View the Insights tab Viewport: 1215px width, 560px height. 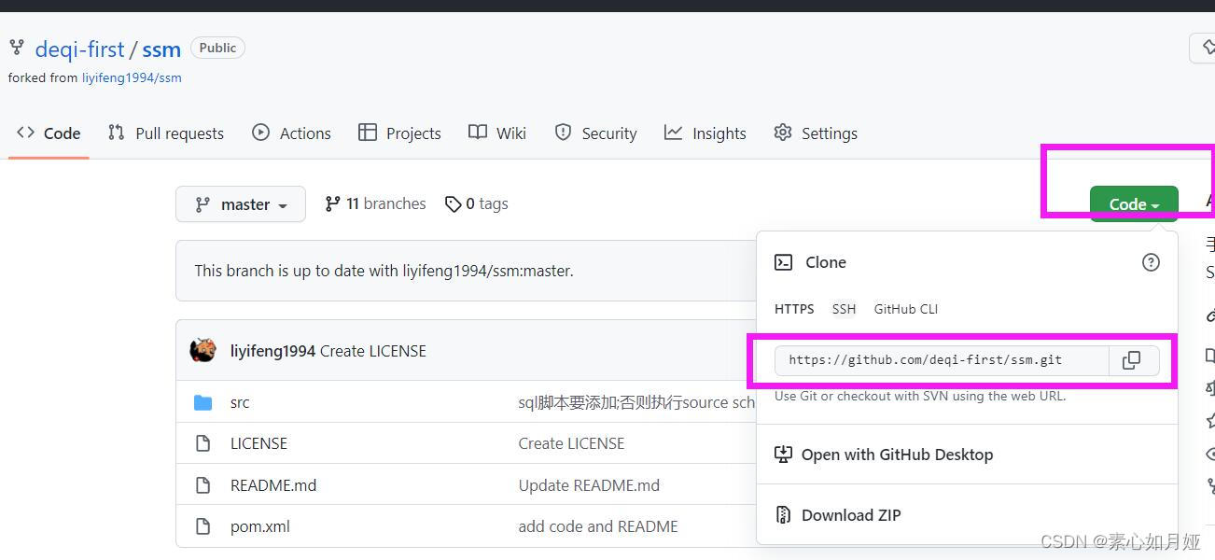click(705, 133)
